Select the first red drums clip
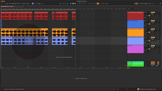Screen dimensions: 162x91 [x=7, y=16]
